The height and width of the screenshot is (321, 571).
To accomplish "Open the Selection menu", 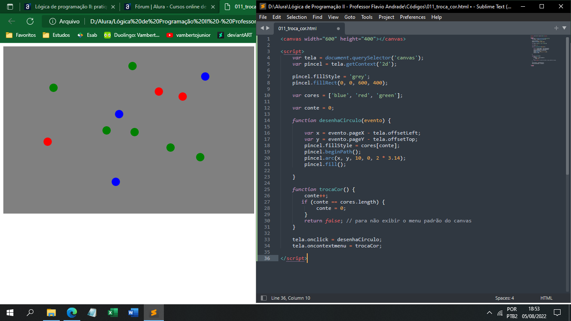I will click(x=297, y=17).
